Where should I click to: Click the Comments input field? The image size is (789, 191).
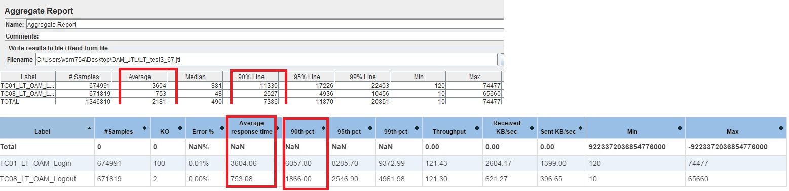click(x=272, y=36)
